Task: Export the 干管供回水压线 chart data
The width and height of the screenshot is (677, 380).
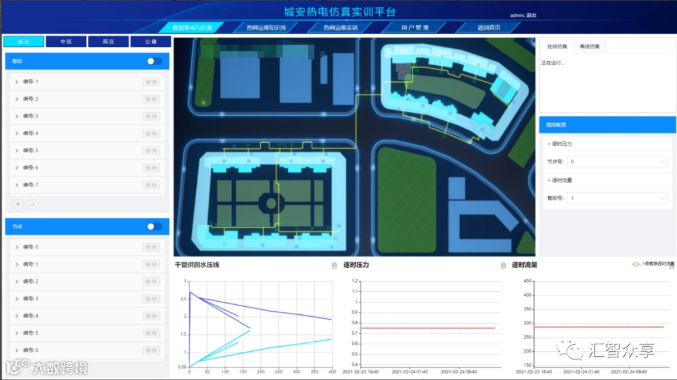Action: (x=334, y=265)
